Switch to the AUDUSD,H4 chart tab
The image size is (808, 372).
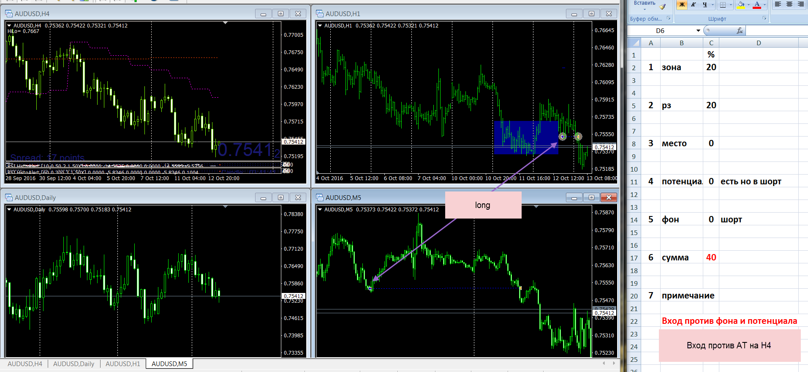(x=25, y=364)
